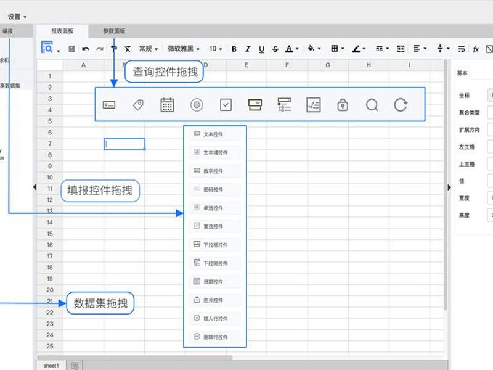This screenshot has height=370, width=493.
Task: Select the 下拉框控件 fill control
Action: pos(214,245)
